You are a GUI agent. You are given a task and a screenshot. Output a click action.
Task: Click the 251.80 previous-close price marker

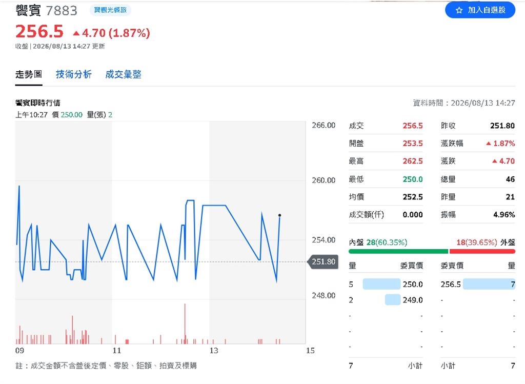323,261
